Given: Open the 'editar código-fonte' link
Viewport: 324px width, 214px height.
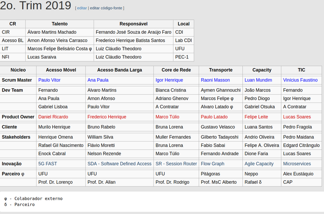Looking at the screenshot, I should [106, 8].
